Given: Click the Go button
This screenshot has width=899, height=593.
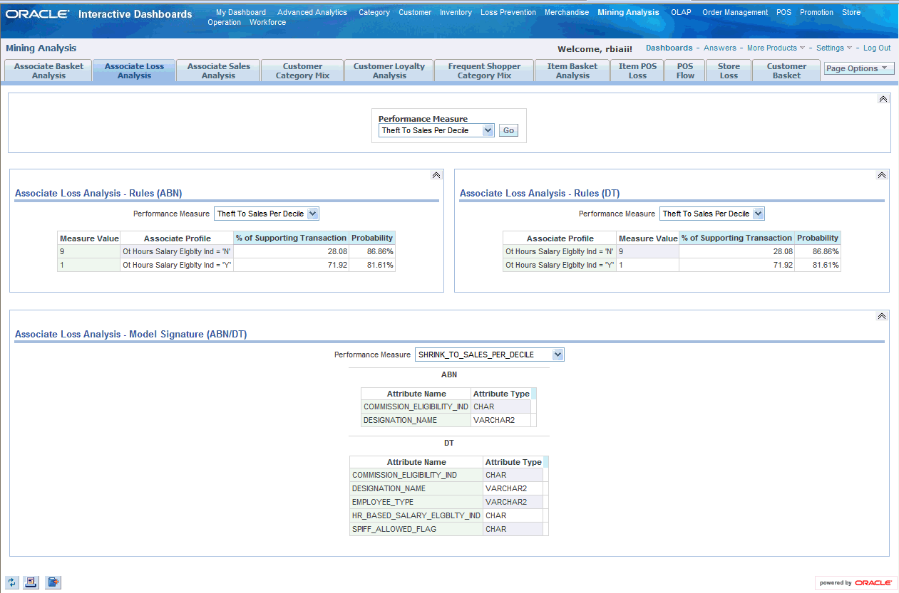Looking at the screenshot, I should pyautogui.click(x=508, y=130).
